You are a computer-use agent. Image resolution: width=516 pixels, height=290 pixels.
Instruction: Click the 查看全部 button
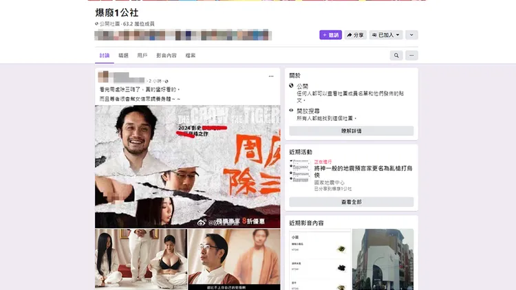[351, 202]
